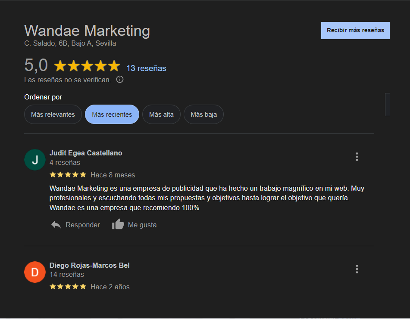
Task: Click the Me gusta label under Judit's review
Action: [x=142, y=225]
